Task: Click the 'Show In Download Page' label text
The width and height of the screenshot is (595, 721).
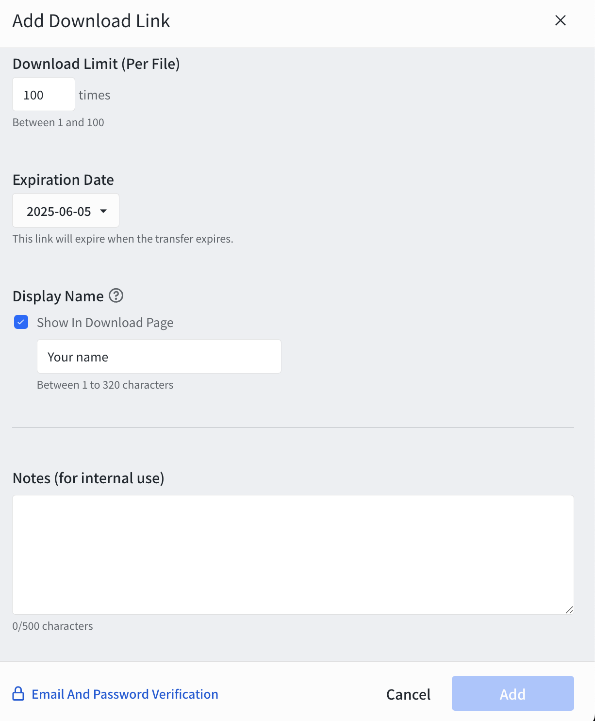Action: click(105, 323)
